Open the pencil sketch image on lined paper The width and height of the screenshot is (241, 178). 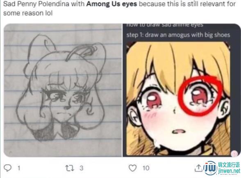[63, 90]
